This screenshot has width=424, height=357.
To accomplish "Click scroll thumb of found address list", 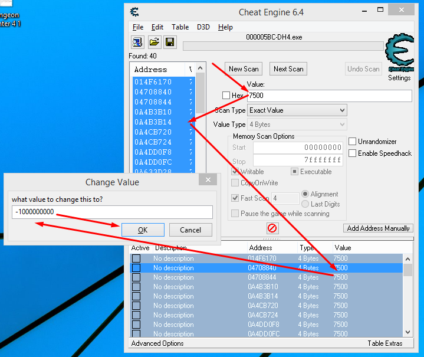I will point(200,93).
